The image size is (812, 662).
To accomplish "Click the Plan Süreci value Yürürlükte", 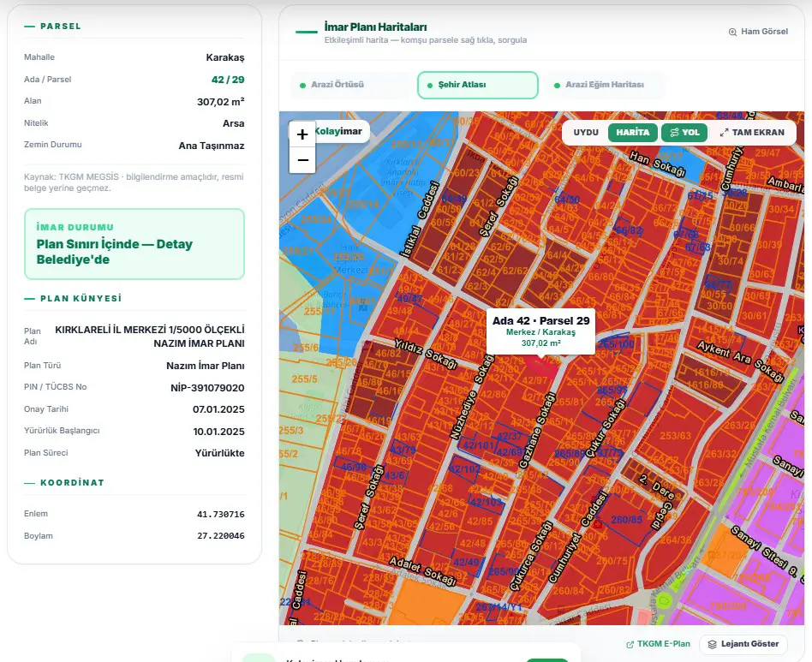I will pos(219,453).
